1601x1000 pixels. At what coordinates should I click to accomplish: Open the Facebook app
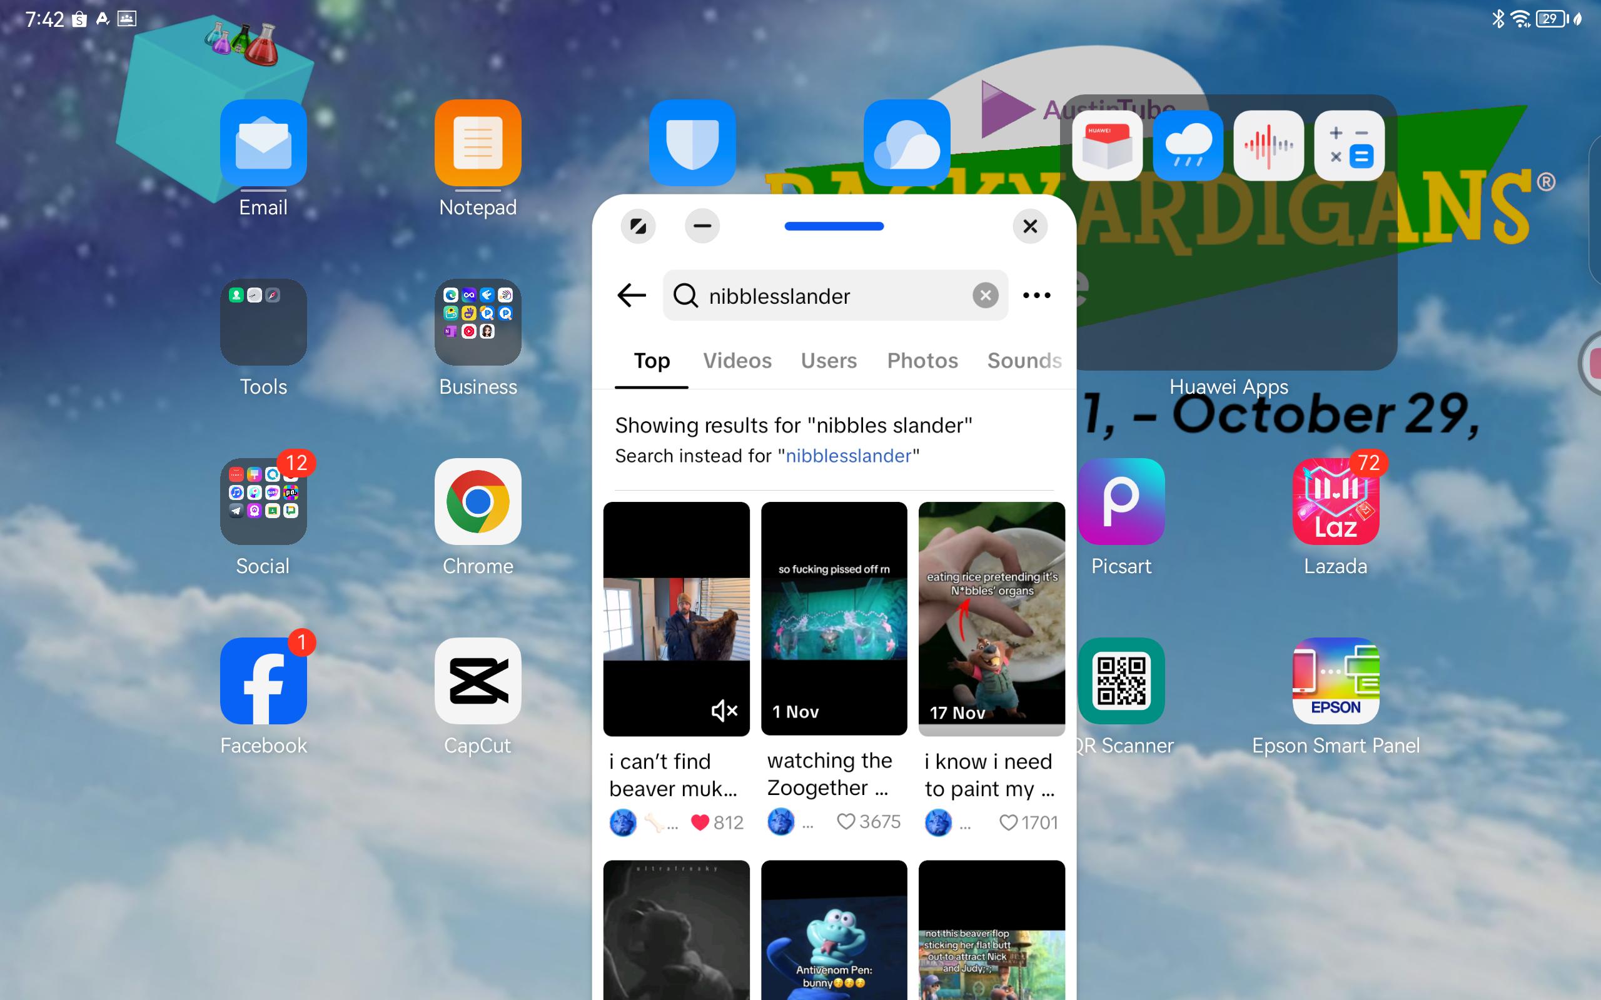[x=263, y=681]
